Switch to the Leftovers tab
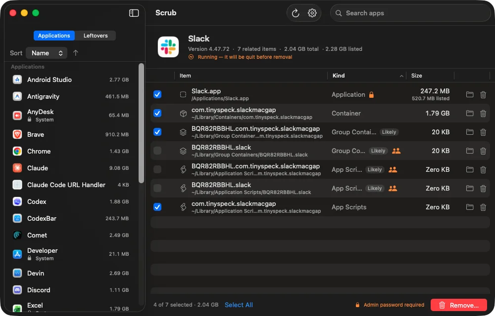495x316 pixels. [x=96, y=36]
